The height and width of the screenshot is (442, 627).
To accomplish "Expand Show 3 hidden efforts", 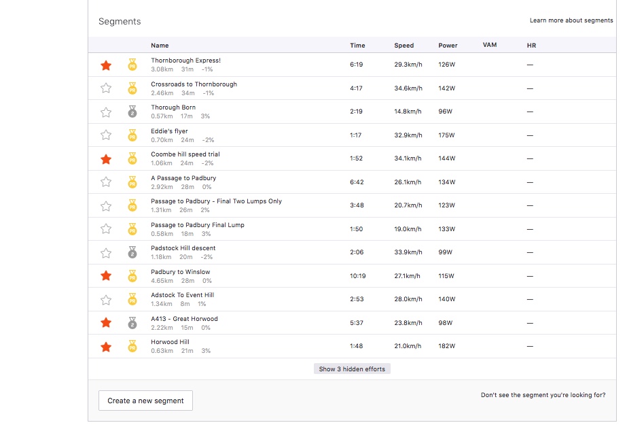I will [351, 368].
